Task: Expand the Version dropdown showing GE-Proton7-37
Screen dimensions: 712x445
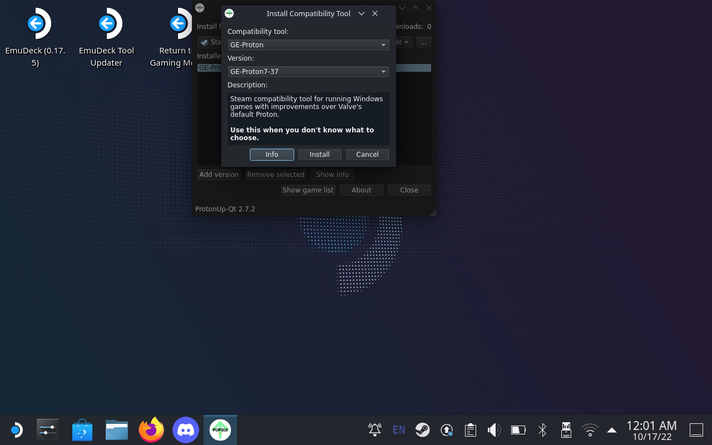Action: pos(308,71)
